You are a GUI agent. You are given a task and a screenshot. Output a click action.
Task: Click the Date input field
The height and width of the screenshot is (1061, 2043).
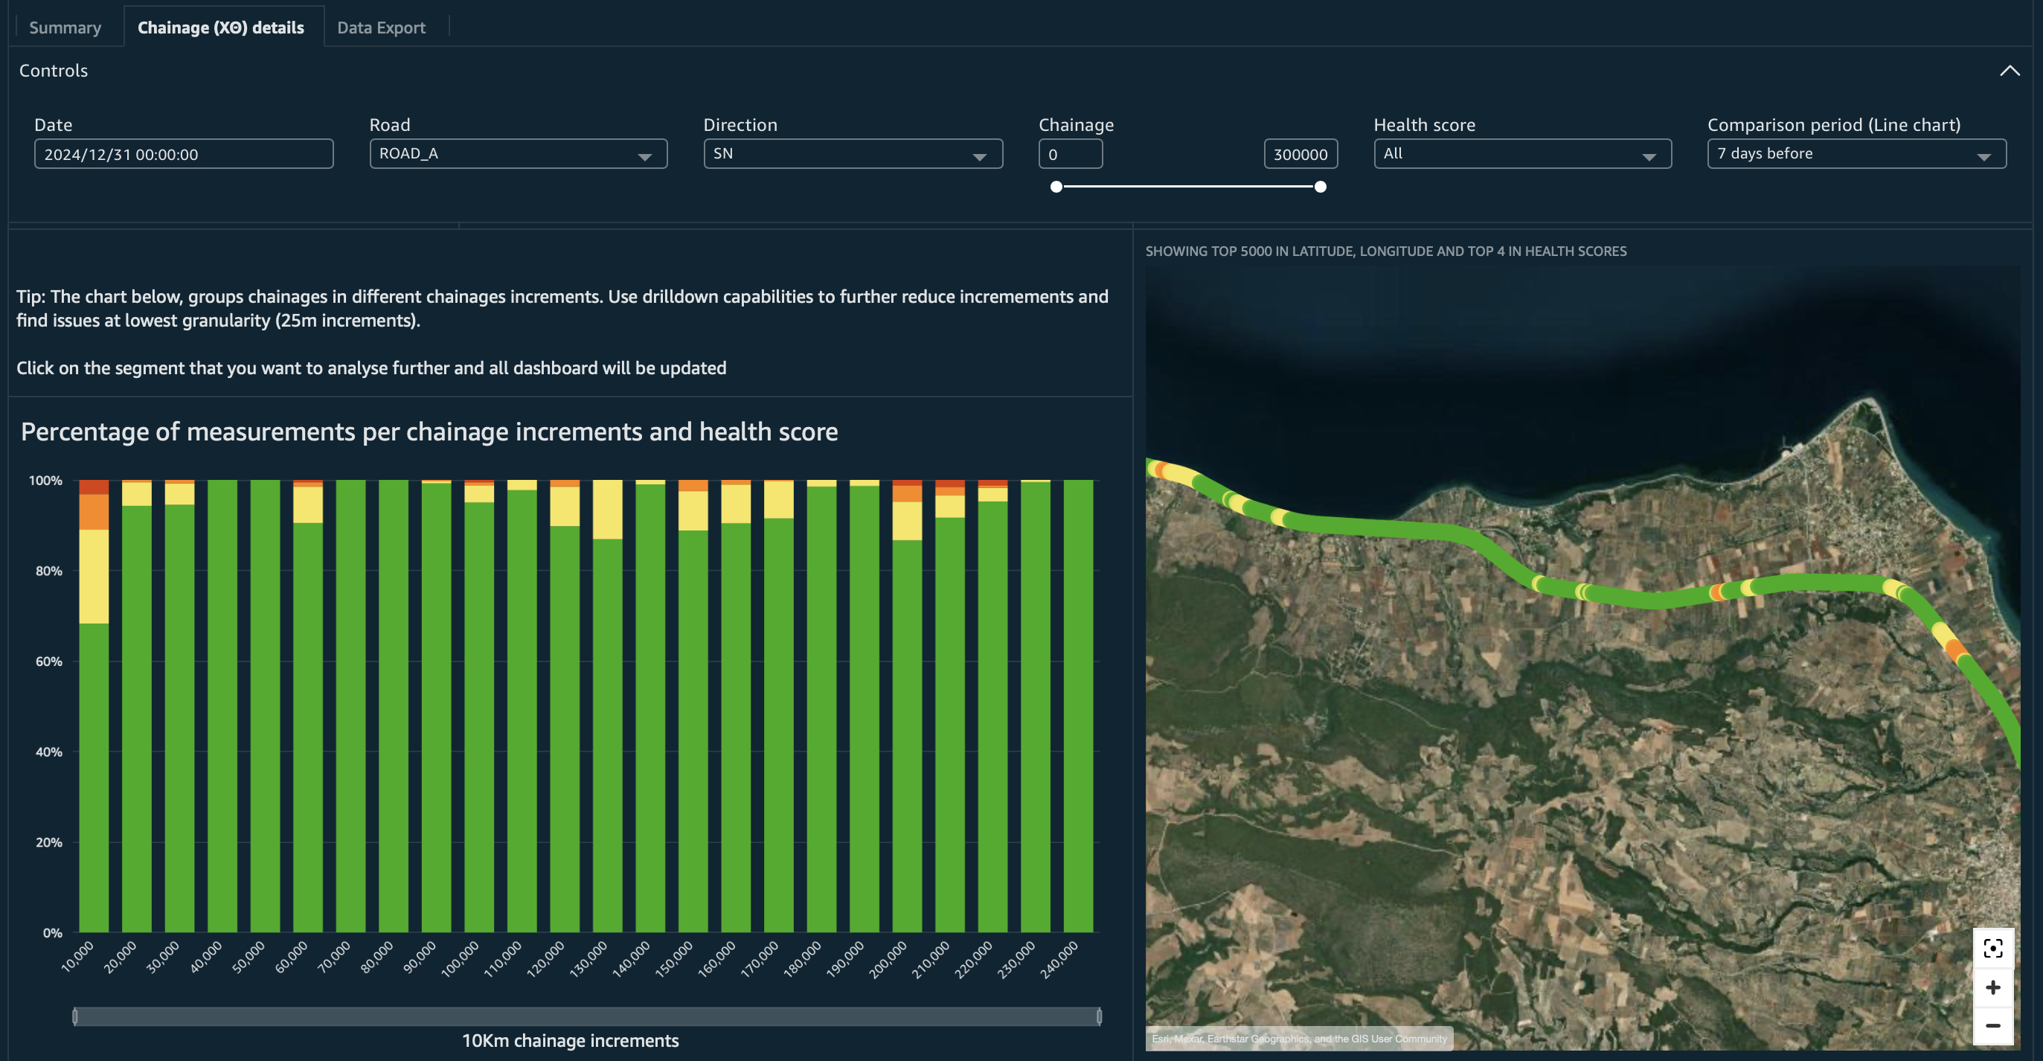click(x=183, y=154)
